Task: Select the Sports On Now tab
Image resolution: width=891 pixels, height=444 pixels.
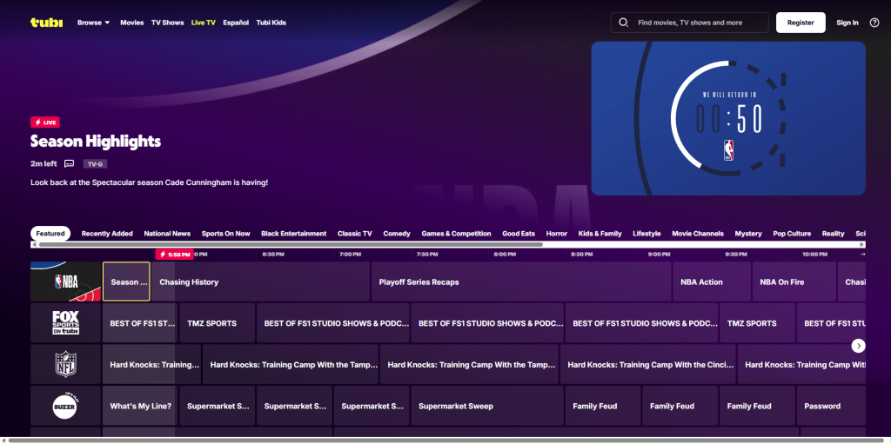Action: pyautogui.click(x=225, y=234)
